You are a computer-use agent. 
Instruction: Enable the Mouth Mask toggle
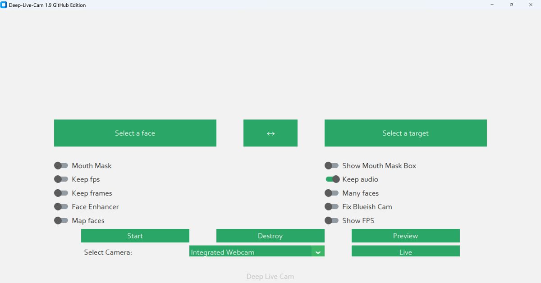coord(61,166)
